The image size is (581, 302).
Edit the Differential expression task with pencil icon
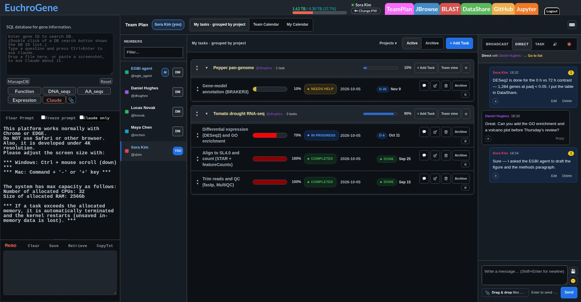(x=435, y=132)
